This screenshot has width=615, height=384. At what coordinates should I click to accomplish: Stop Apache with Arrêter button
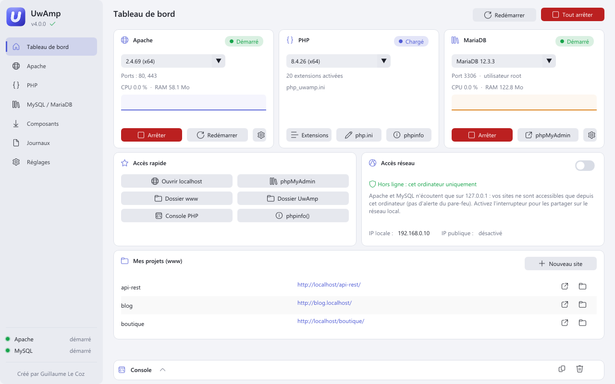[151, 135]
